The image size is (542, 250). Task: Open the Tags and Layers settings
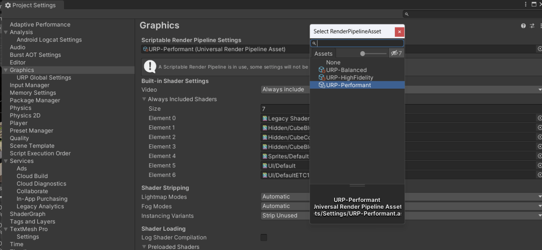pyautogui.click(x=33, y=222)
